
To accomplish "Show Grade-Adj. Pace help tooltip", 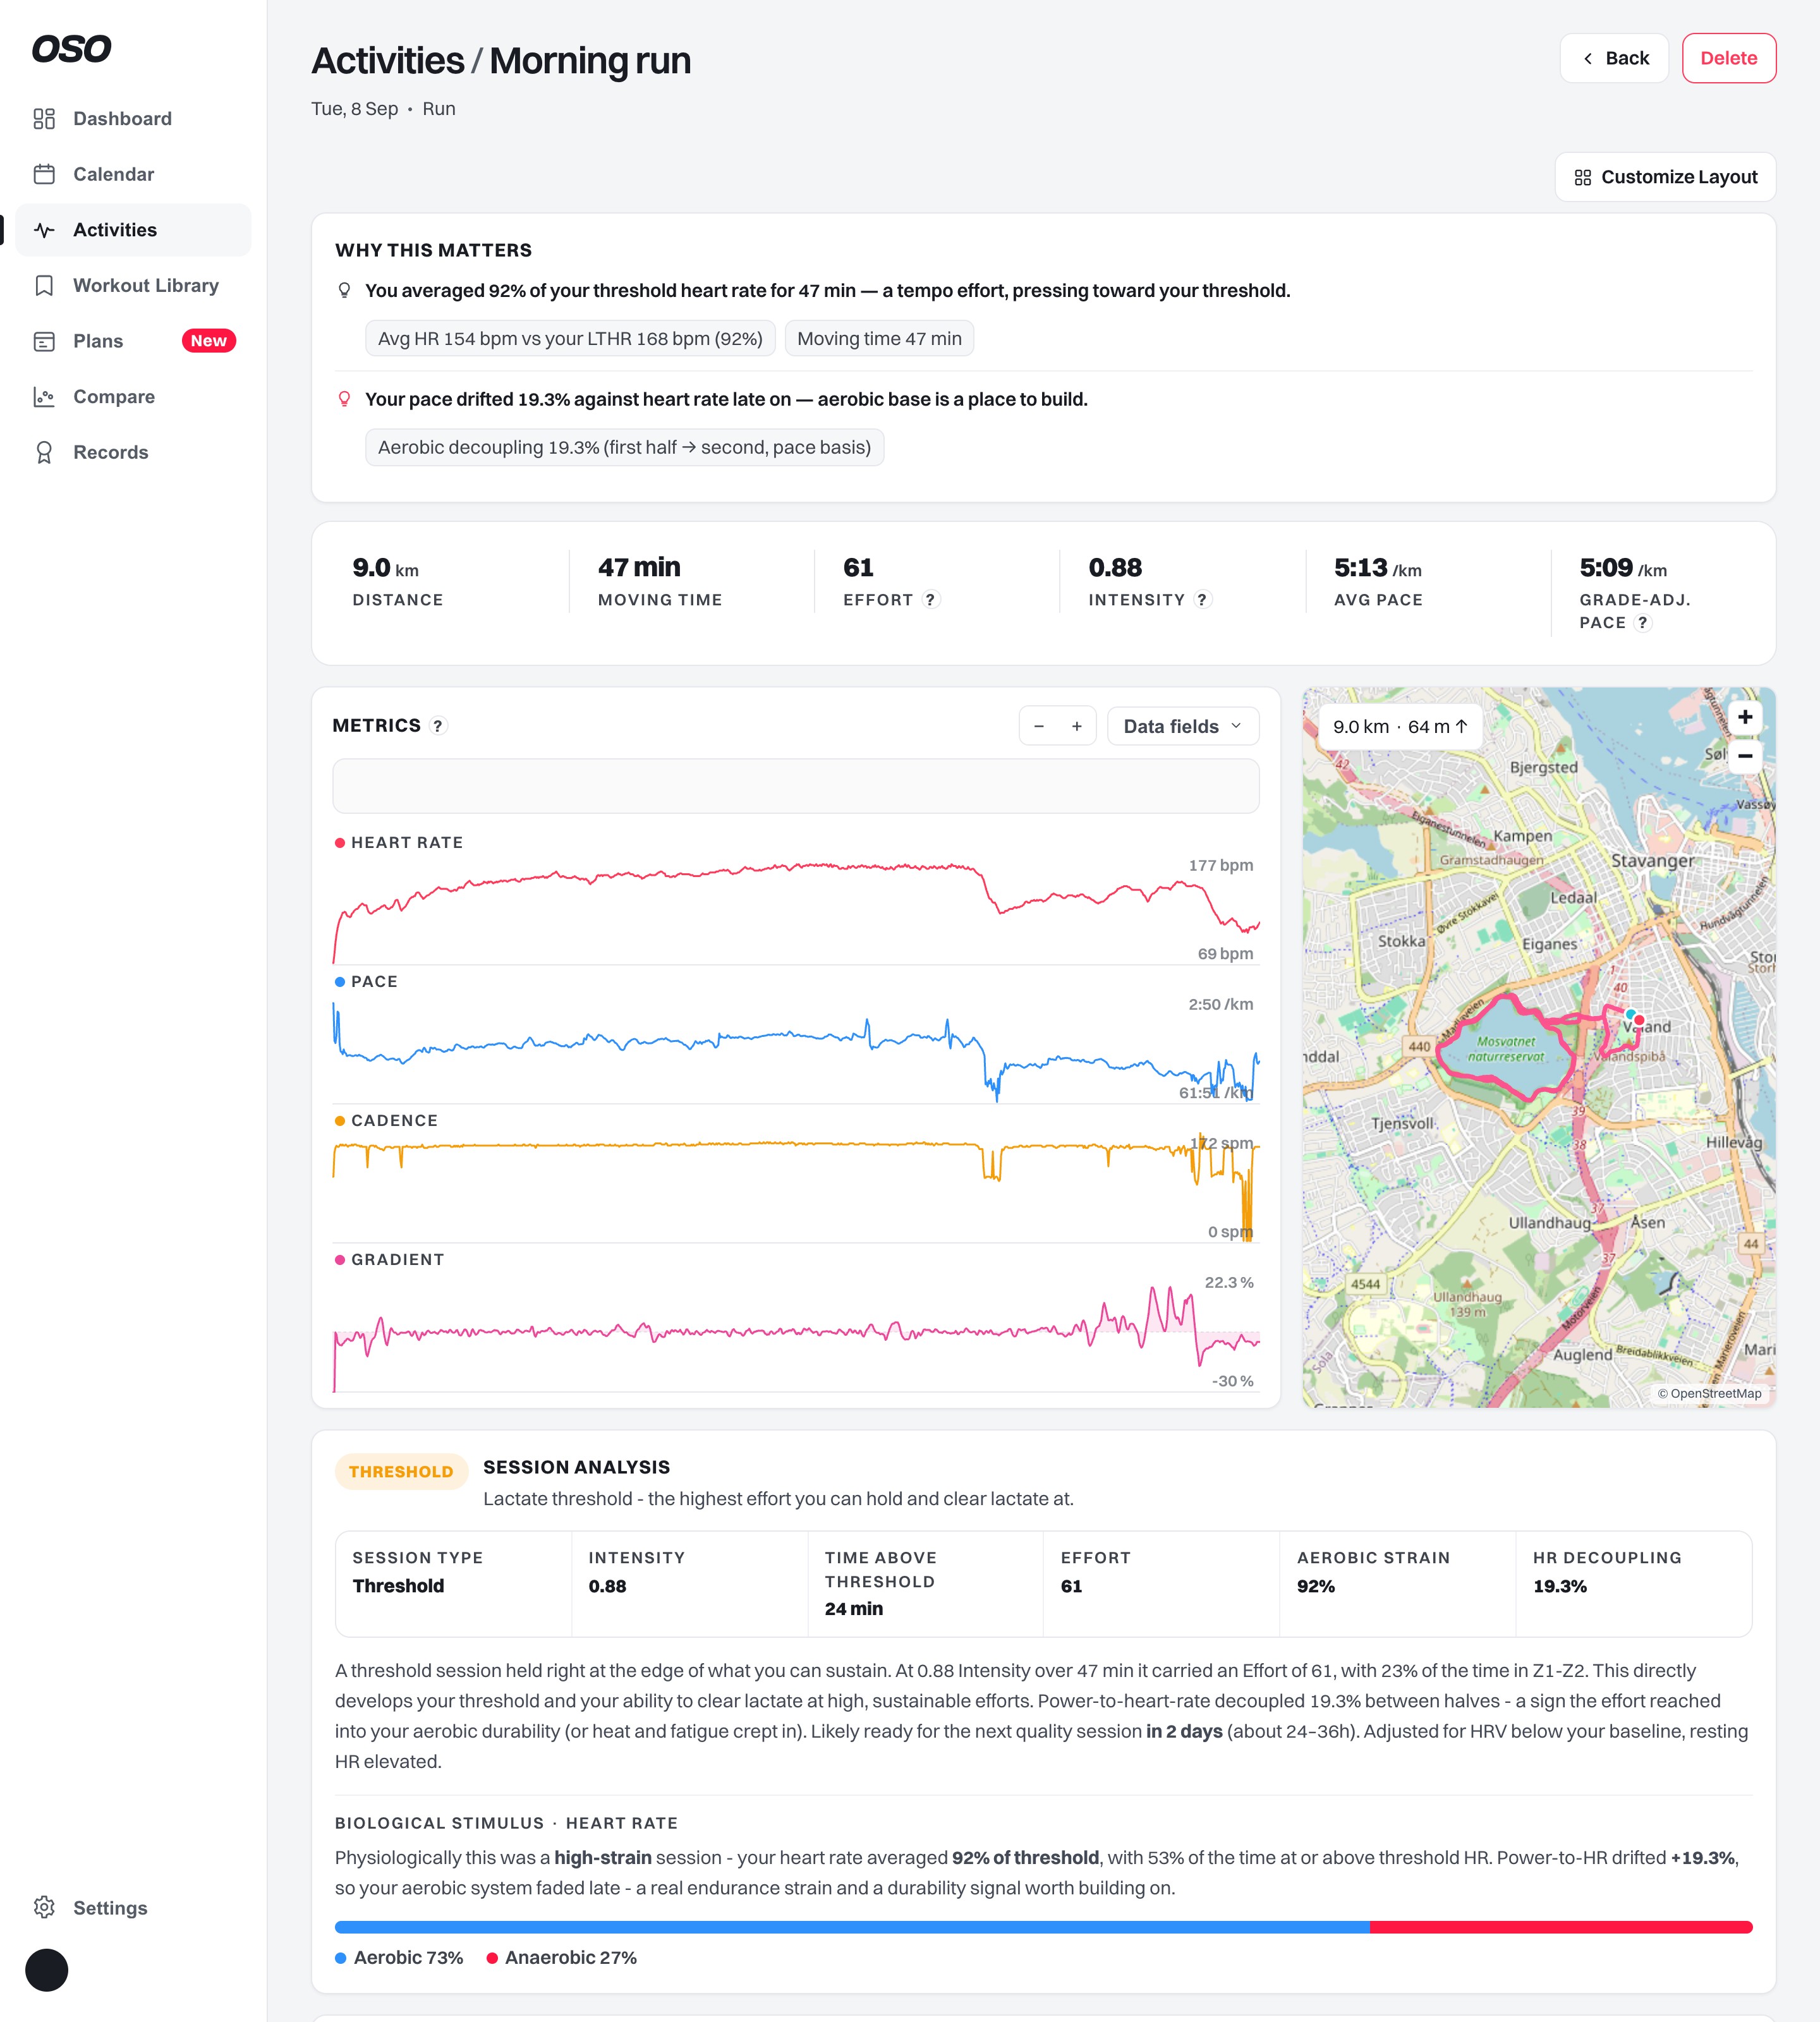I will (x=1642, y=622).
